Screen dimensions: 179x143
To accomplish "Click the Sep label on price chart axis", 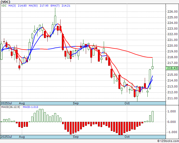I will tap(76, 103).
